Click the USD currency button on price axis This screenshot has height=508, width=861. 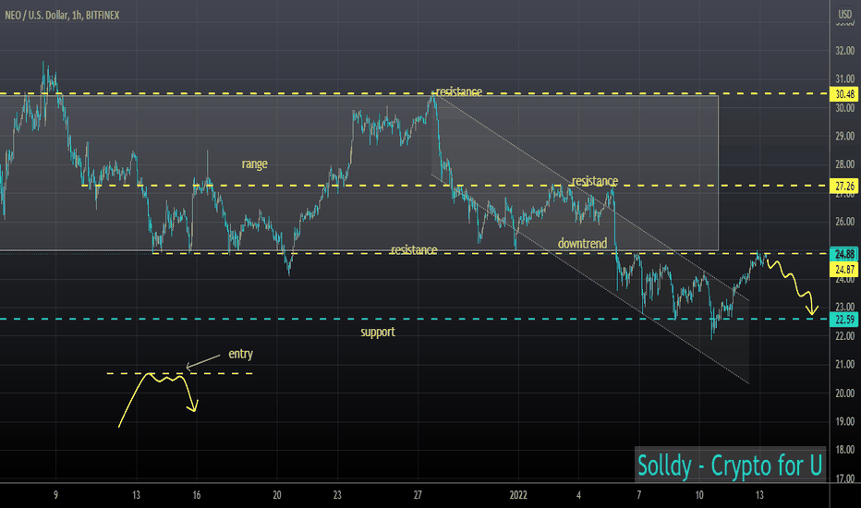(844, 15)
